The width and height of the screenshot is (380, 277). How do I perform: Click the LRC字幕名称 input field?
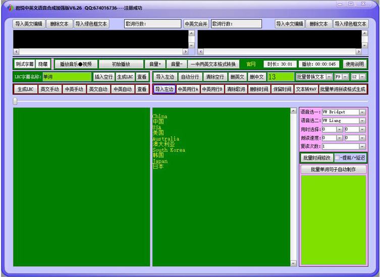point(66,77)
